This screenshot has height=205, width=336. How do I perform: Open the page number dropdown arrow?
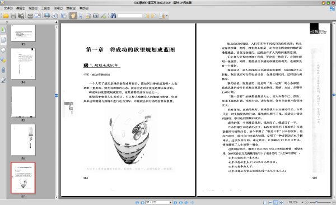(x=171, y=202)
